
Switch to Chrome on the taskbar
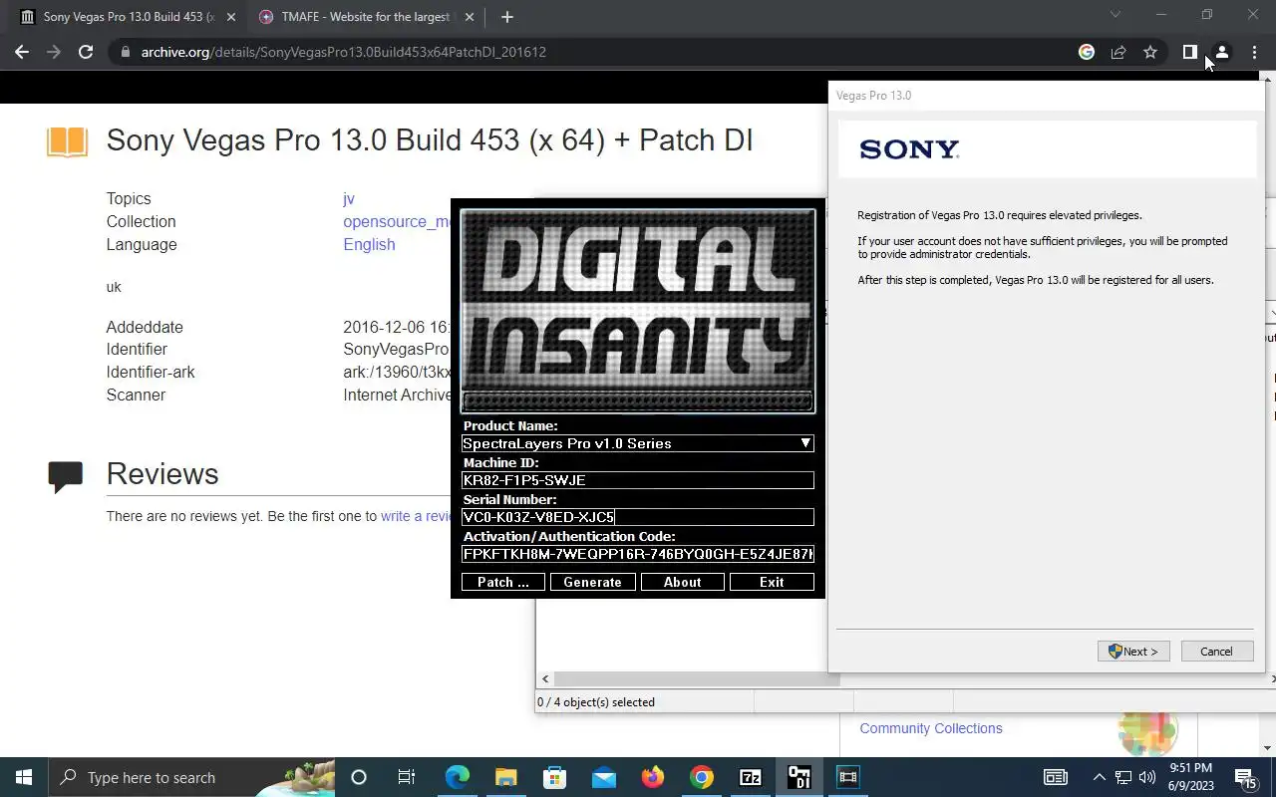(x=702, y=777)
